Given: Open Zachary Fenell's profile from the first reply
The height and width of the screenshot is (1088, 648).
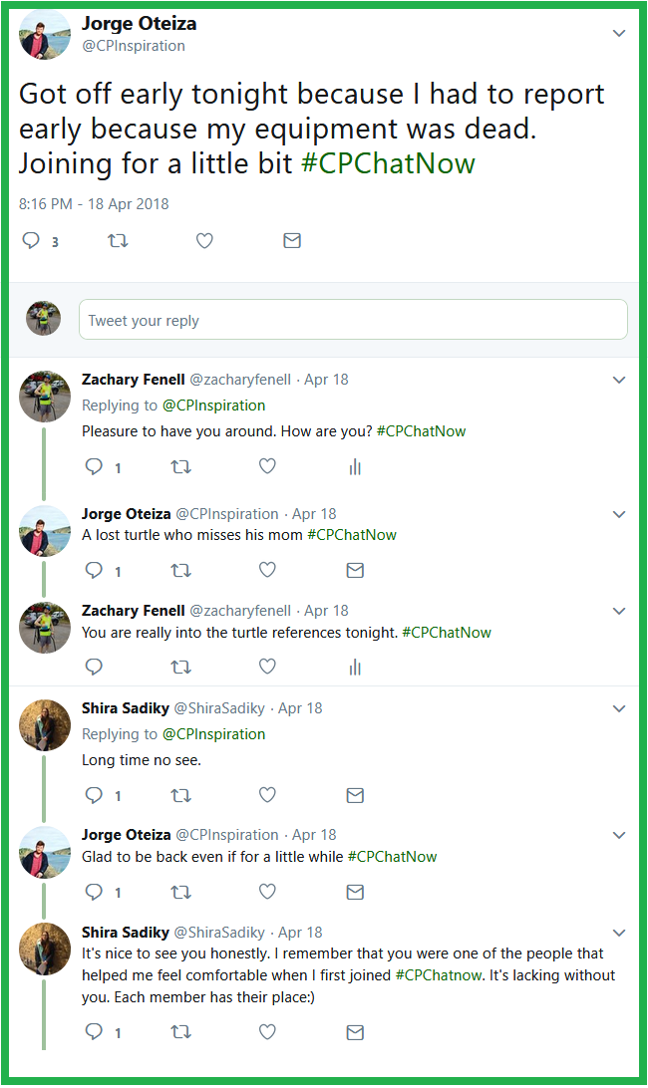Looking at the screenshot, I should click(x=133, y=380).
